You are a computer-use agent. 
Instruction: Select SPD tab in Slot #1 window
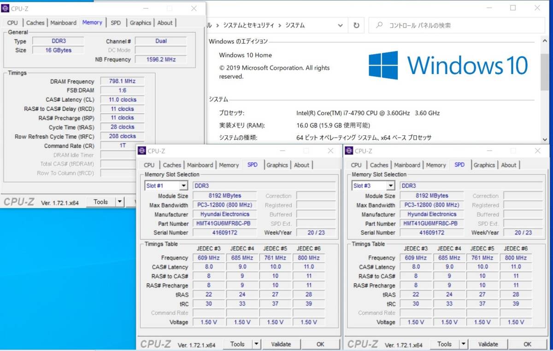[x=253, y=164]
